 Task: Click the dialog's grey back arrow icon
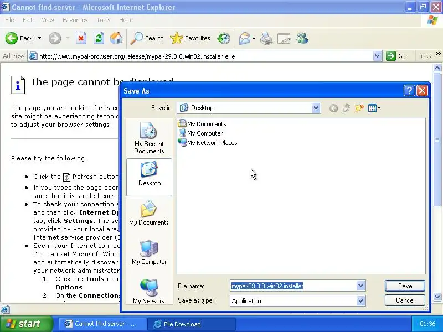[333, 108]
